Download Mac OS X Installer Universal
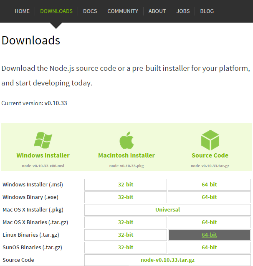The image size is (253, 266). [x=167, y=210]
